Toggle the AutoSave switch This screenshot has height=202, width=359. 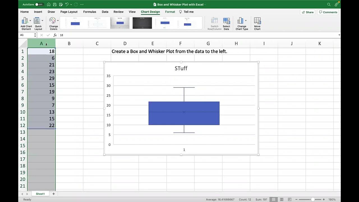(x=39, y=4)
